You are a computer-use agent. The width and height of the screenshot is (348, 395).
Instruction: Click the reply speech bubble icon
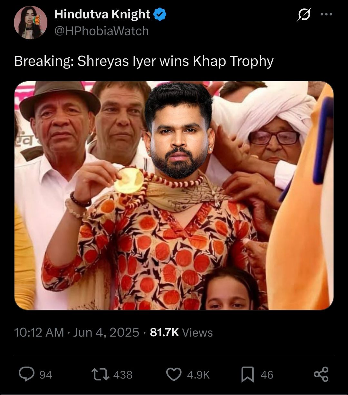click(27, 374)
